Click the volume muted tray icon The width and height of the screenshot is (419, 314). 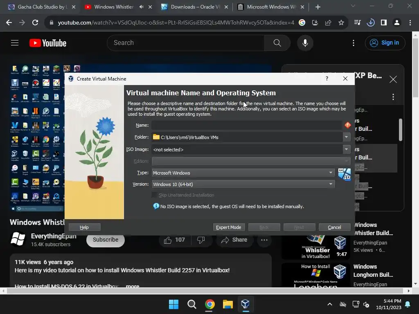(x=367, y=304)
